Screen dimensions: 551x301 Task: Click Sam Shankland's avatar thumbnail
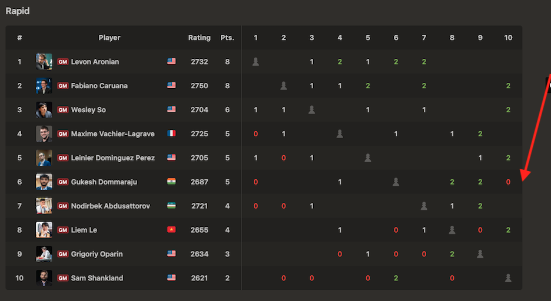coord(44,278)
